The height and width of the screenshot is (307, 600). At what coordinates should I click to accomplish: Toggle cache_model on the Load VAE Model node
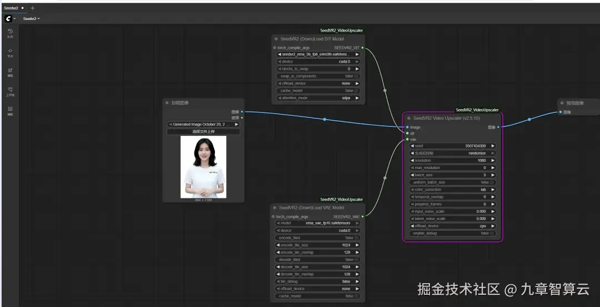tap(317, 296)
